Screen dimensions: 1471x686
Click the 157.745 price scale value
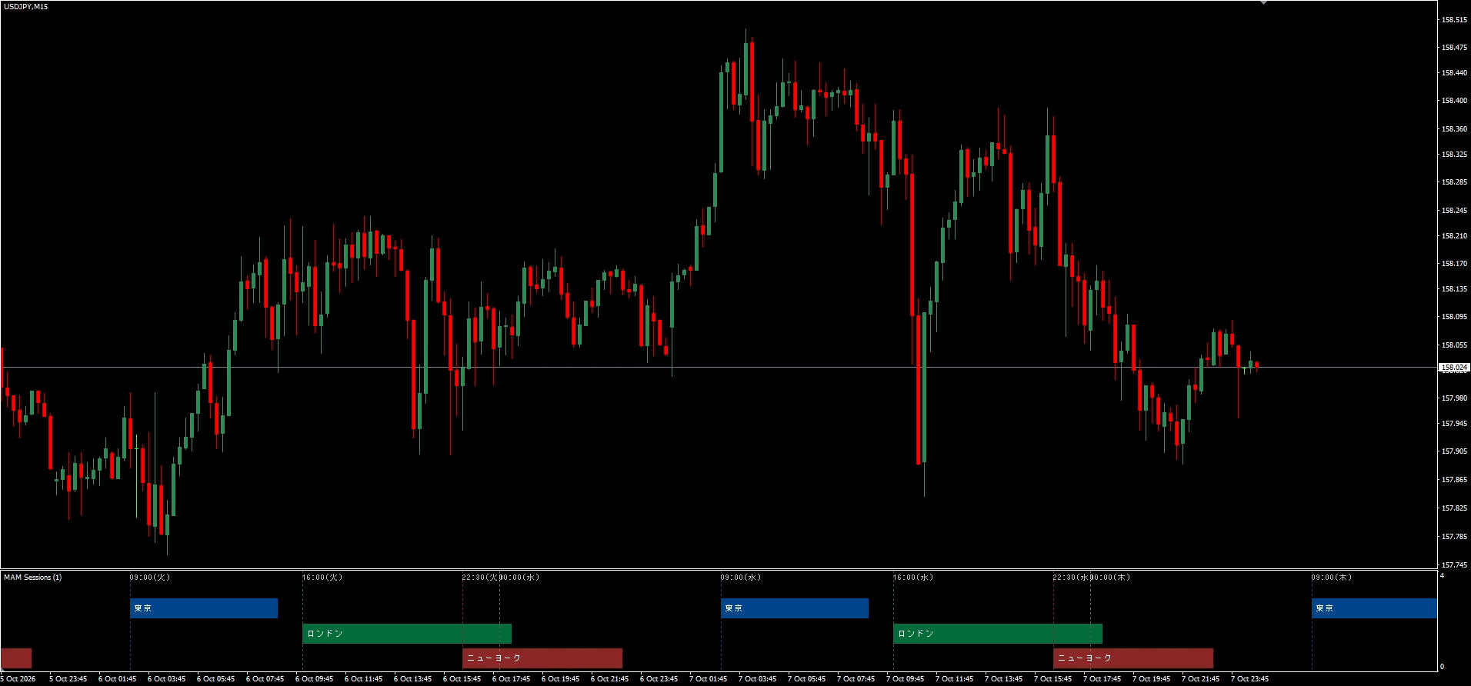[1454, 565]
